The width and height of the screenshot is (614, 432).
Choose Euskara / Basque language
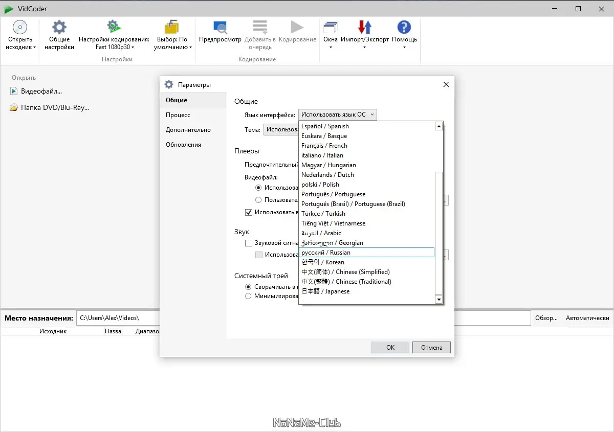point(366,136)
